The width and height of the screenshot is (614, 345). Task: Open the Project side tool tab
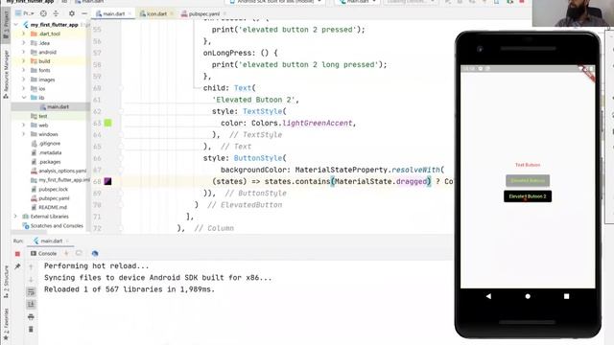(x=6, y=24)
